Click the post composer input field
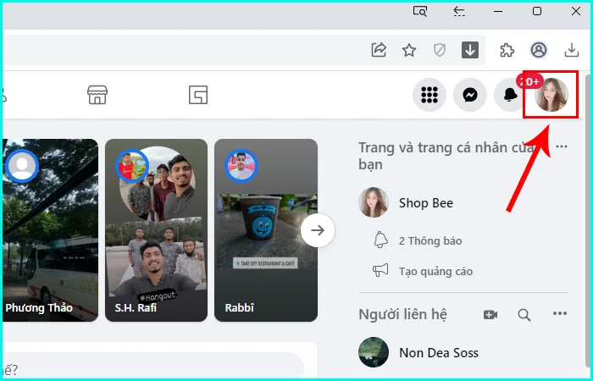Image resolution: width=593 pixels, height=381 pixels. tap(153, 367)
